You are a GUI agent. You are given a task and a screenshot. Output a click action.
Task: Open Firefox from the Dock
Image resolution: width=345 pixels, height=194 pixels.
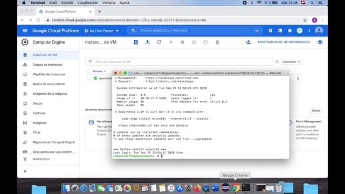click(x=197, y=188)
